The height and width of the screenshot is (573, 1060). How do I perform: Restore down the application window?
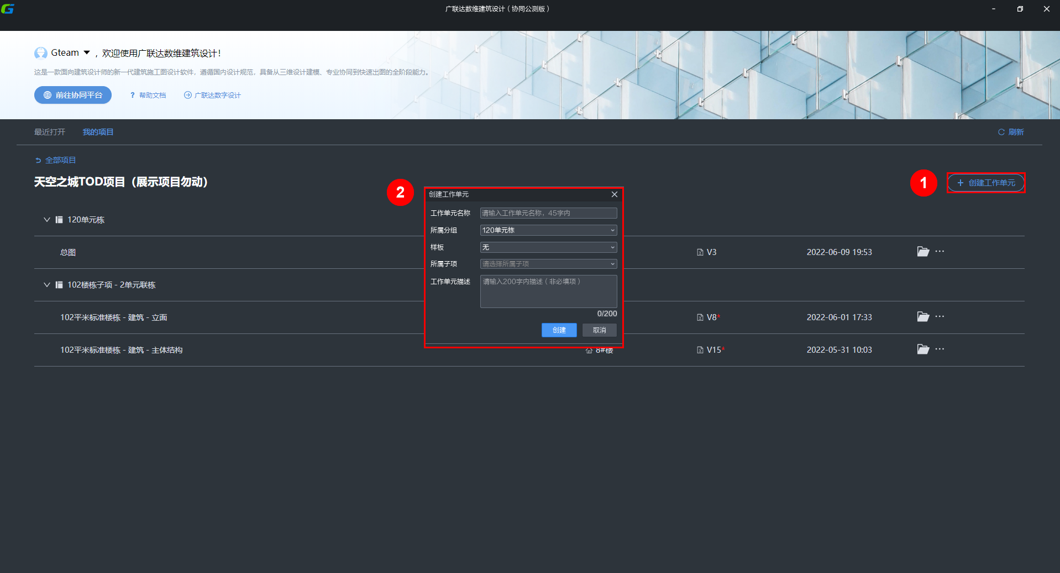click(1020, 9)
